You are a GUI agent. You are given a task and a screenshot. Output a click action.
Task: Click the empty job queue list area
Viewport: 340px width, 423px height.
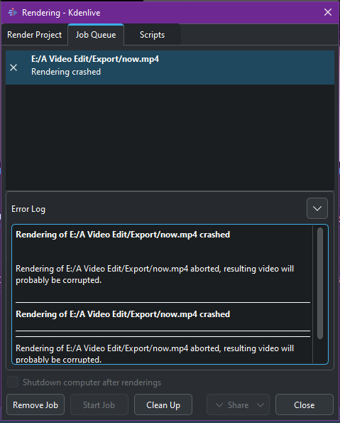point(170,138)
